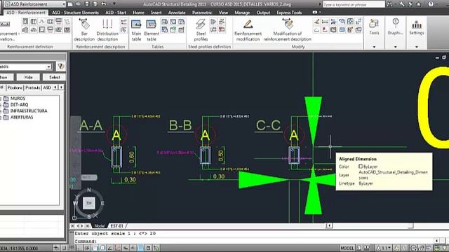
Task: Click the N compass direction on ViewCube
Action: click(x=89, y=190)
